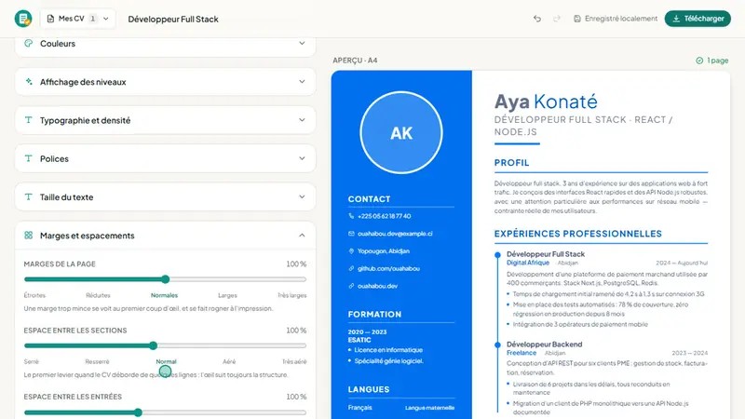Click the CONTACT heading in the sidebar

pyautogui.click(x=369, y=199)
